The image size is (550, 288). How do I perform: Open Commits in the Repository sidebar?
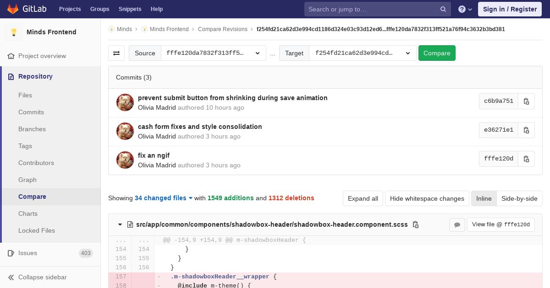tap(31, 112)
